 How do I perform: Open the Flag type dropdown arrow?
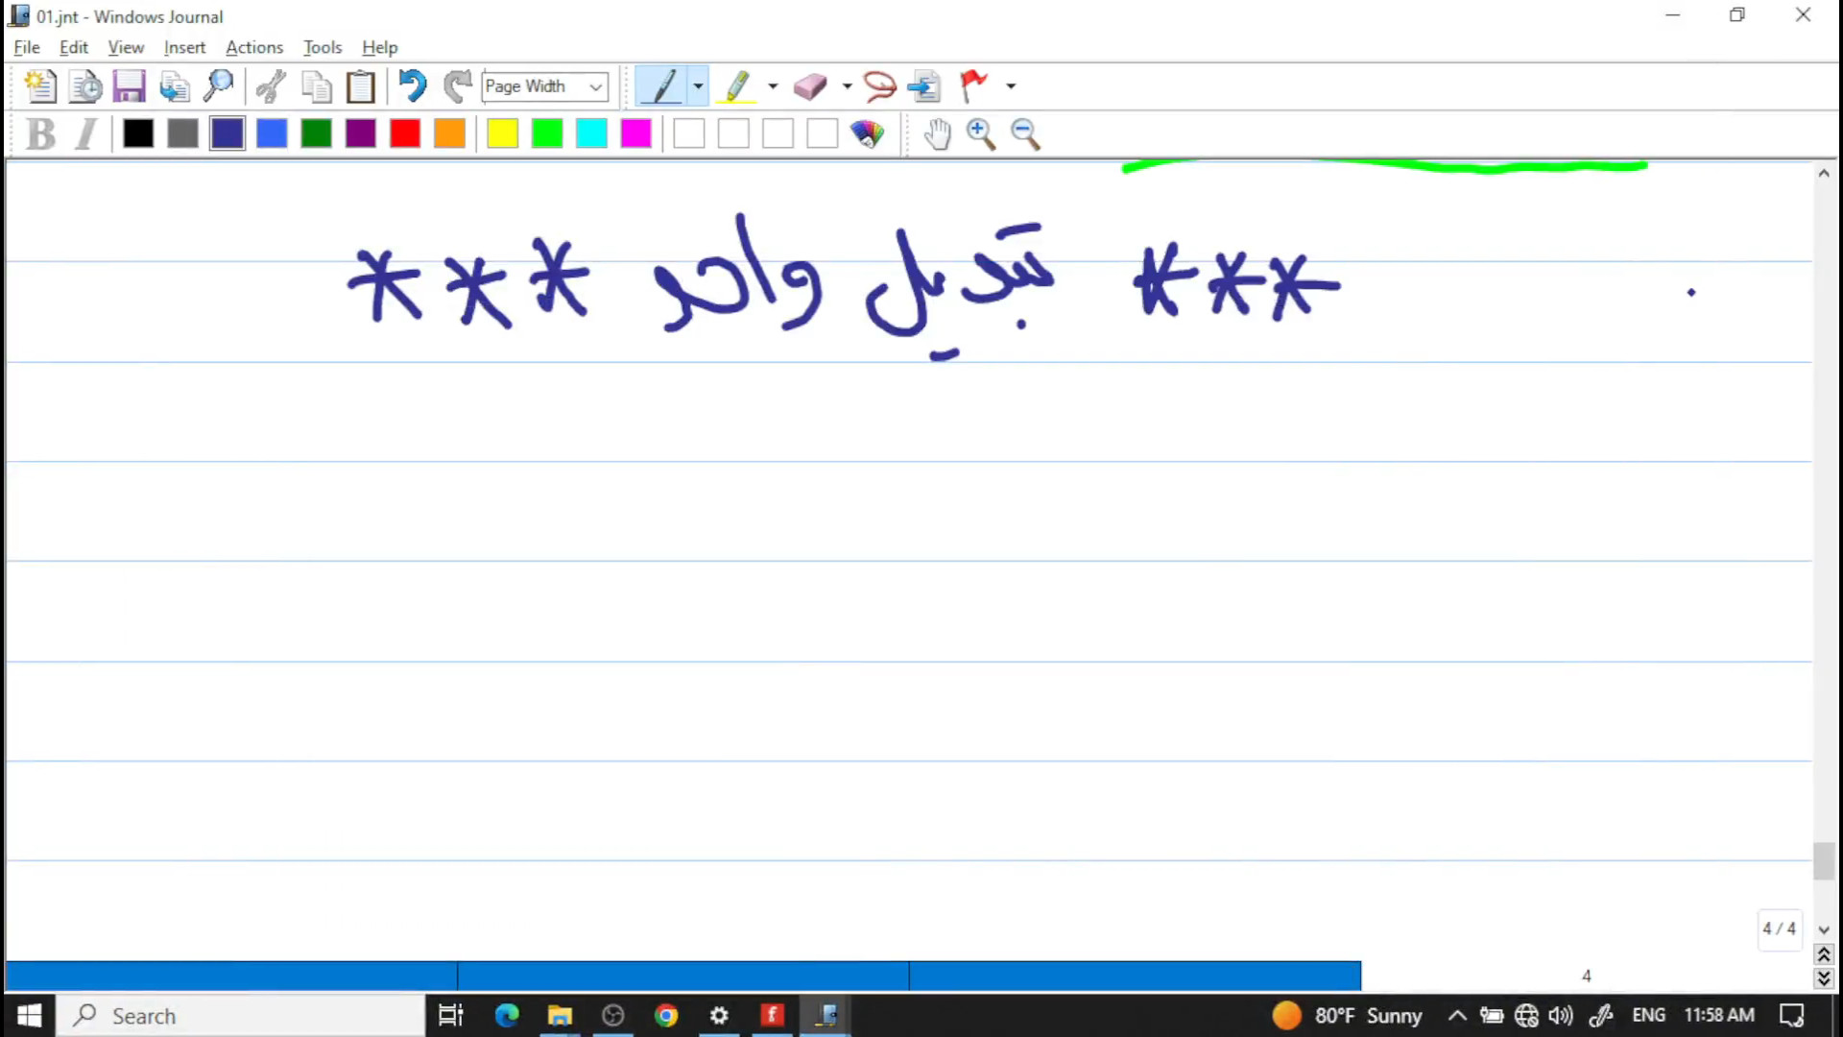[x=1011, y=86]
